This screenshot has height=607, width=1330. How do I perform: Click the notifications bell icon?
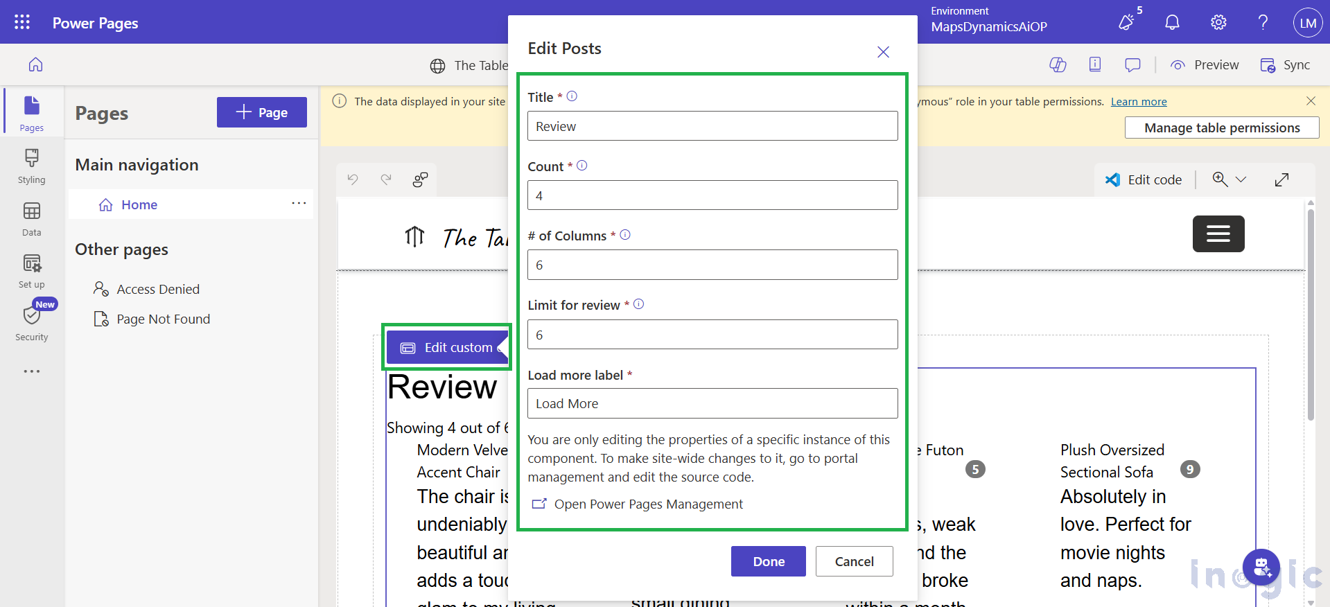point(1172,22)
